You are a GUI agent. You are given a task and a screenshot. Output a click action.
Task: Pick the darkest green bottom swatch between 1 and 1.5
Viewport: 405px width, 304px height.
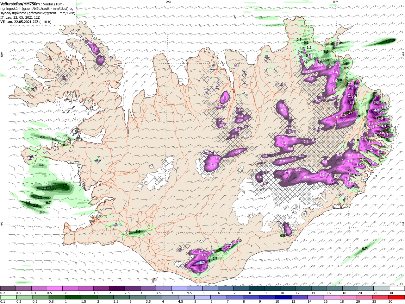pos(73,297)
